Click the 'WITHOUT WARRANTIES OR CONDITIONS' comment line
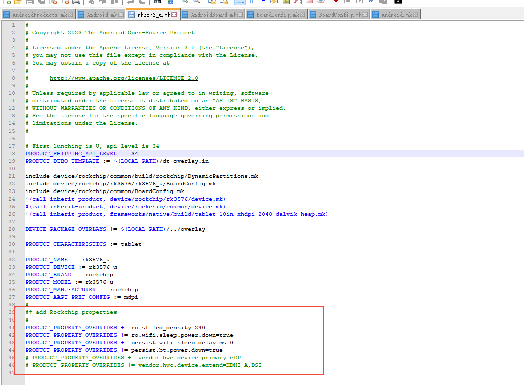 pyautogui.click(x=156, y=108)
